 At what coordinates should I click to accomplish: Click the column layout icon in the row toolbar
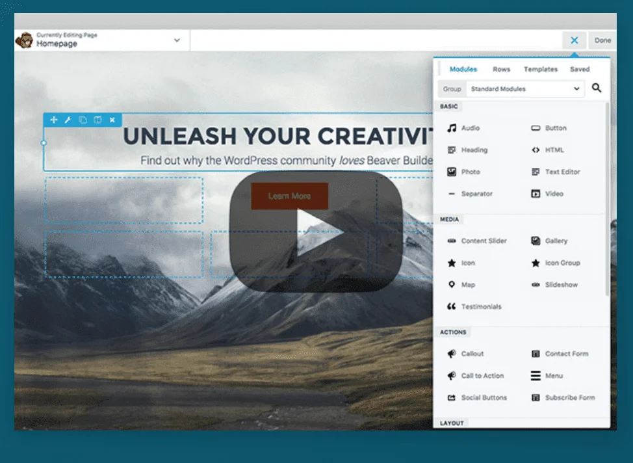click(97, 120)
